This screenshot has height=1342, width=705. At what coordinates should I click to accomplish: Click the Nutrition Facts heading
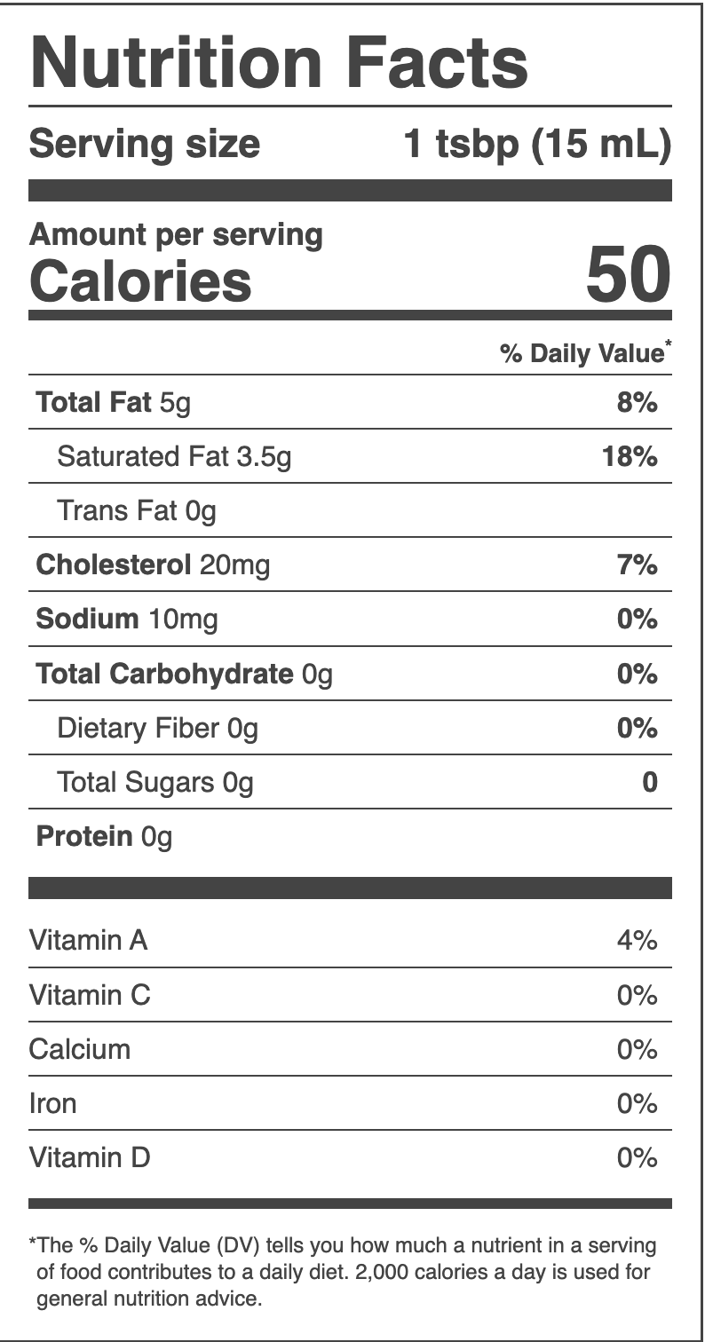coord(279,62)
